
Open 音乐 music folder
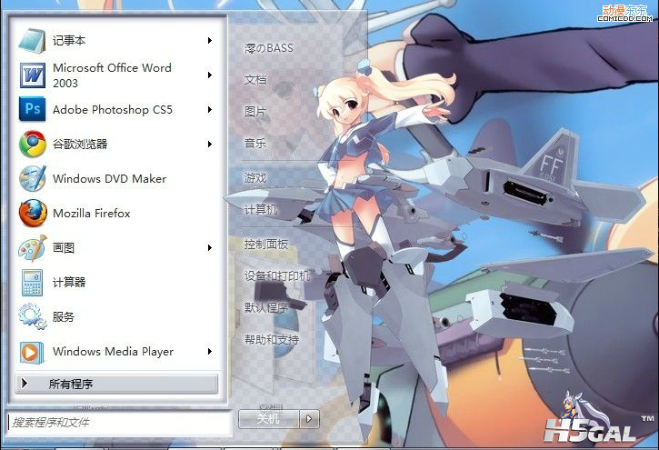255,144
